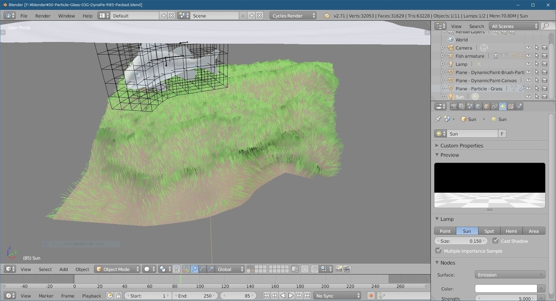Open the World properties tab globe icon

pyautogui.click(x=478, y=107)
